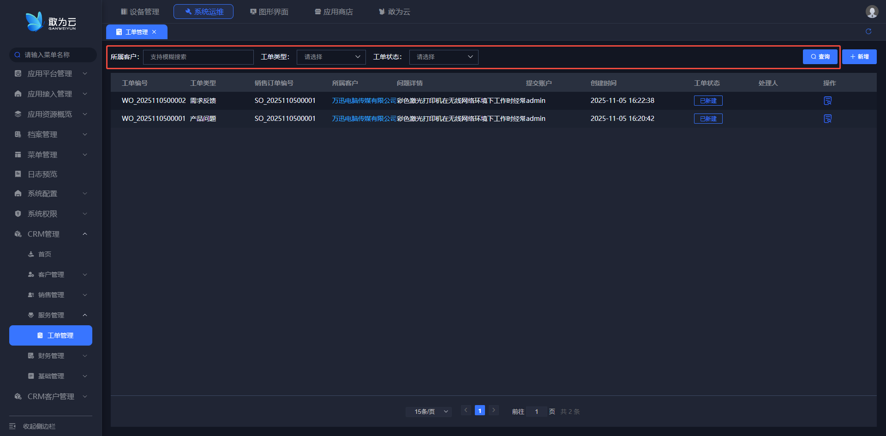Click the 需求反馈 work order type cell
The height and width of the screenshot is (436, 886).
tap(203, 101)
